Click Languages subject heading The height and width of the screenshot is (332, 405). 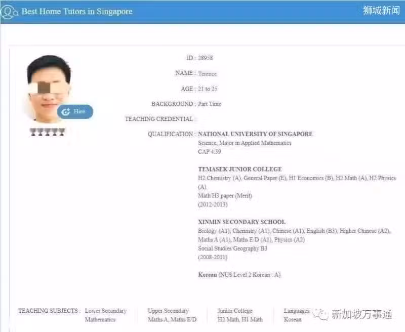pos(297,311)
